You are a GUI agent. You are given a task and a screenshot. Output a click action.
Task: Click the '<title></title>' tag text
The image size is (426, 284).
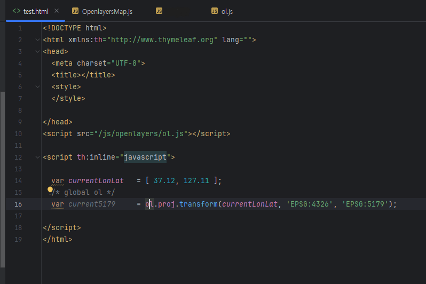(83, 75)
